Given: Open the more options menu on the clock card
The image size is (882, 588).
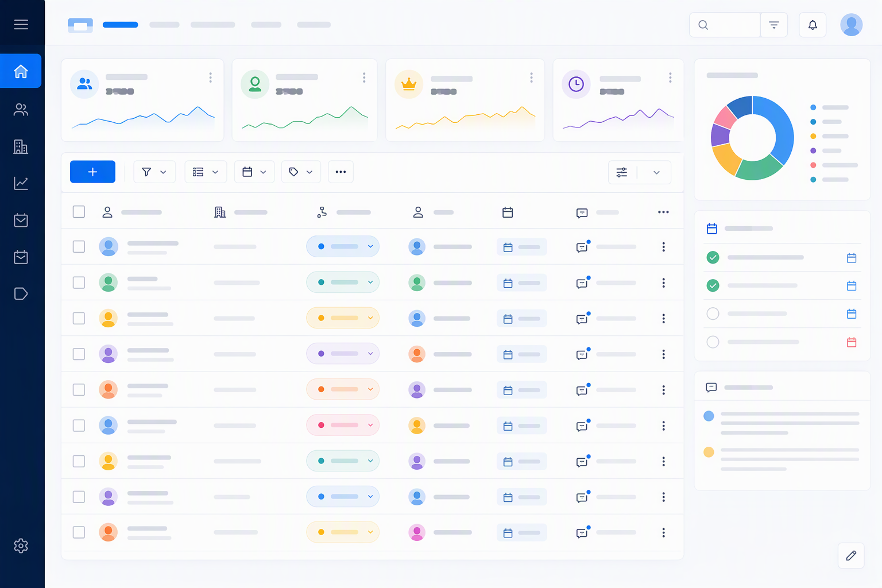Looking at the screenshot, I should [x=670, y=78].
